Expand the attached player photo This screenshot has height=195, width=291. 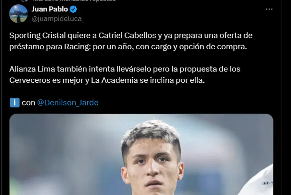pos(141,154)
